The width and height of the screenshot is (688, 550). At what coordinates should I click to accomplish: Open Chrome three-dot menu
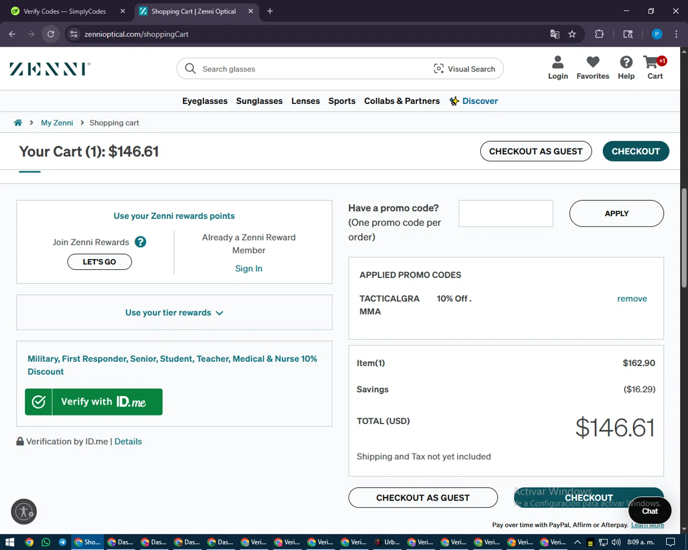(x=676, y=34)
